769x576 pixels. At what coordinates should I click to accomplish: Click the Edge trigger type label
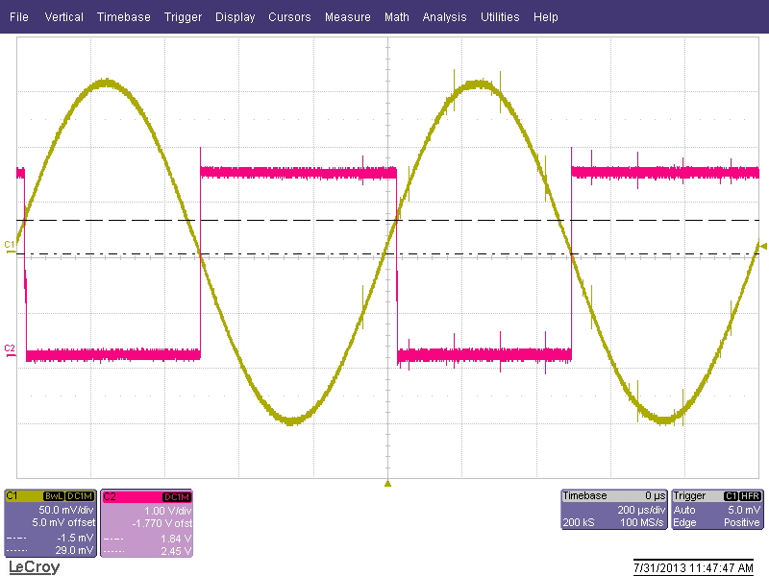[684, 522]
